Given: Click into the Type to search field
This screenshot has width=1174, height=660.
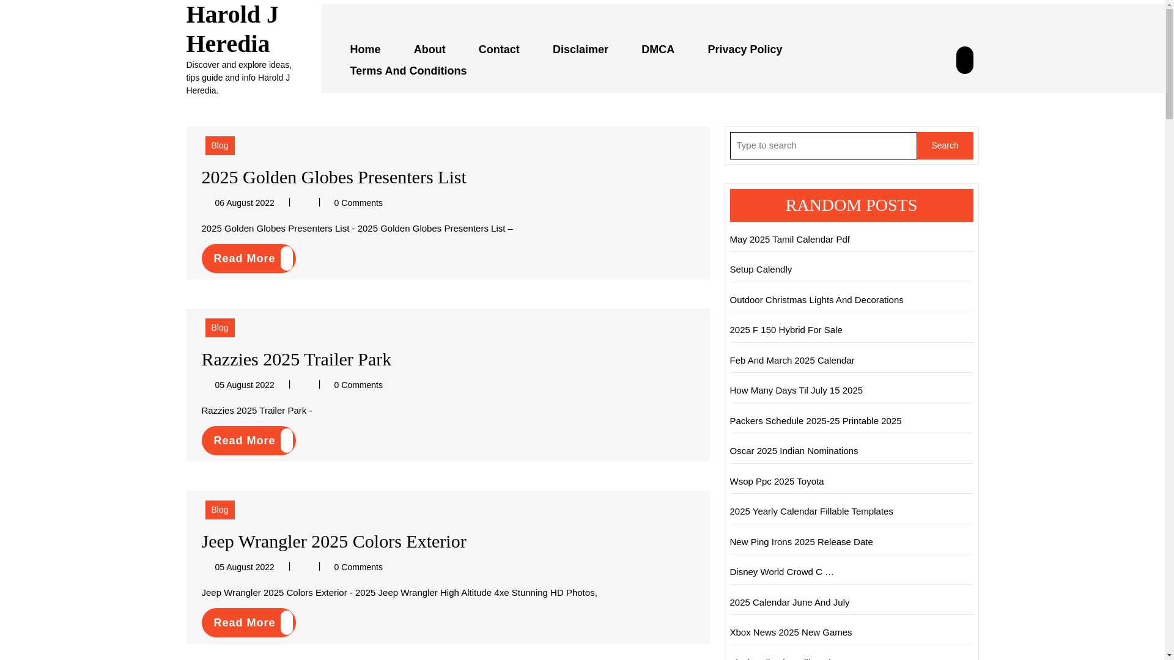Looking at the screenshot, I should coord(823,145).
